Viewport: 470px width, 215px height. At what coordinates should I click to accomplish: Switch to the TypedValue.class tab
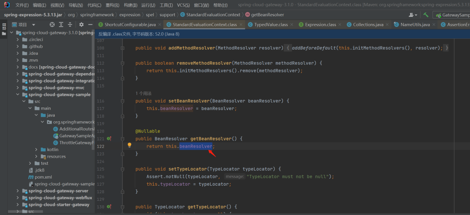click(271, 25)
